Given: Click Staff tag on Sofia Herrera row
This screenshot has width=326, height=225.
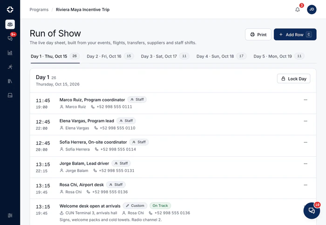Looking at the screenshot, I should point(139,142).
